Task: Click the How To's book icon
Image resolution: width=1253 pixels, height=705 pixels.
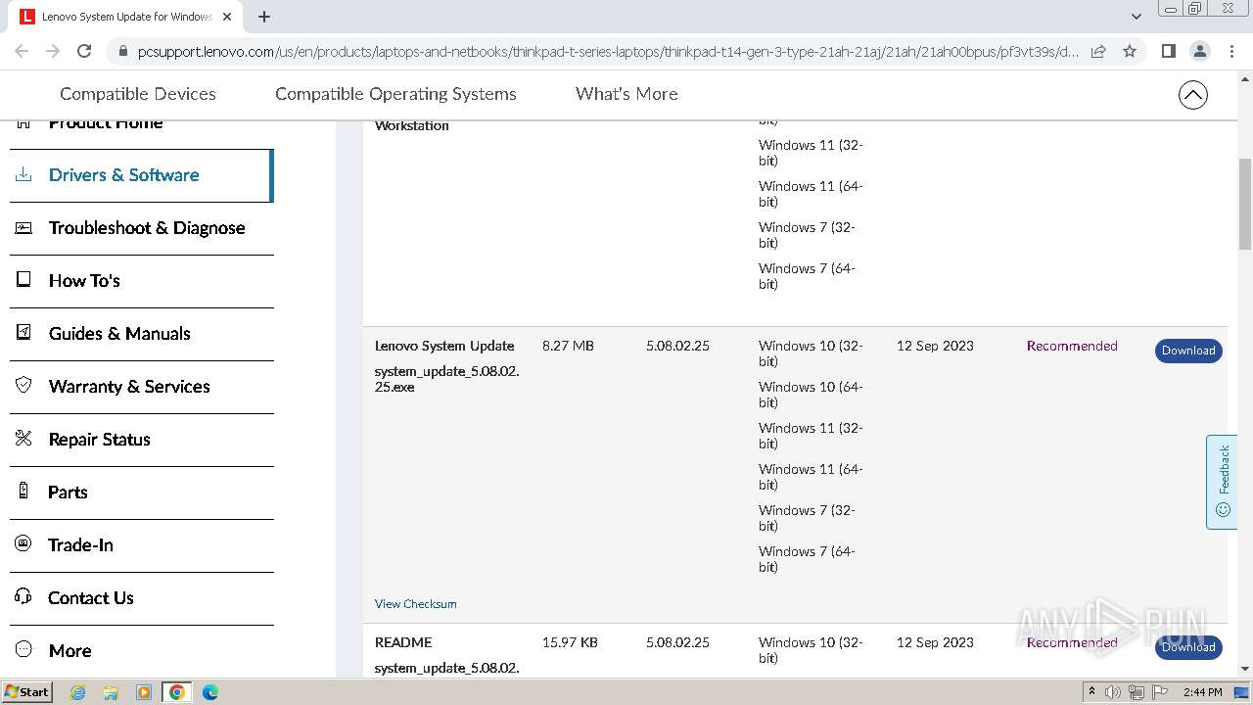Action: pos(23,280)
